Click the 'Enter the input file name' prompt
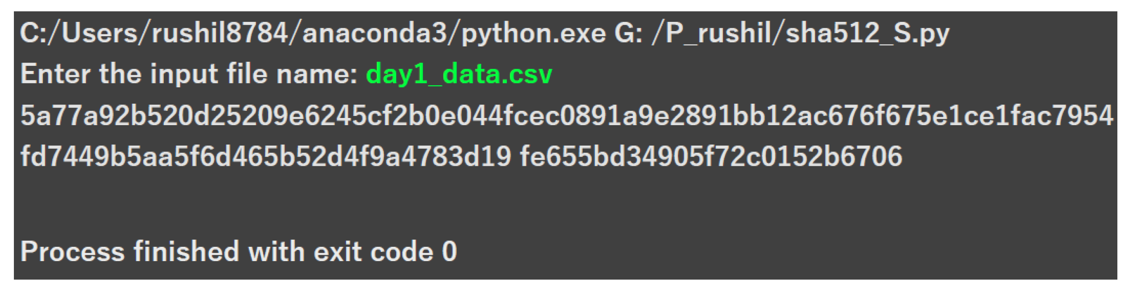This screenshot has width=1130, height=288. point(189,73)
